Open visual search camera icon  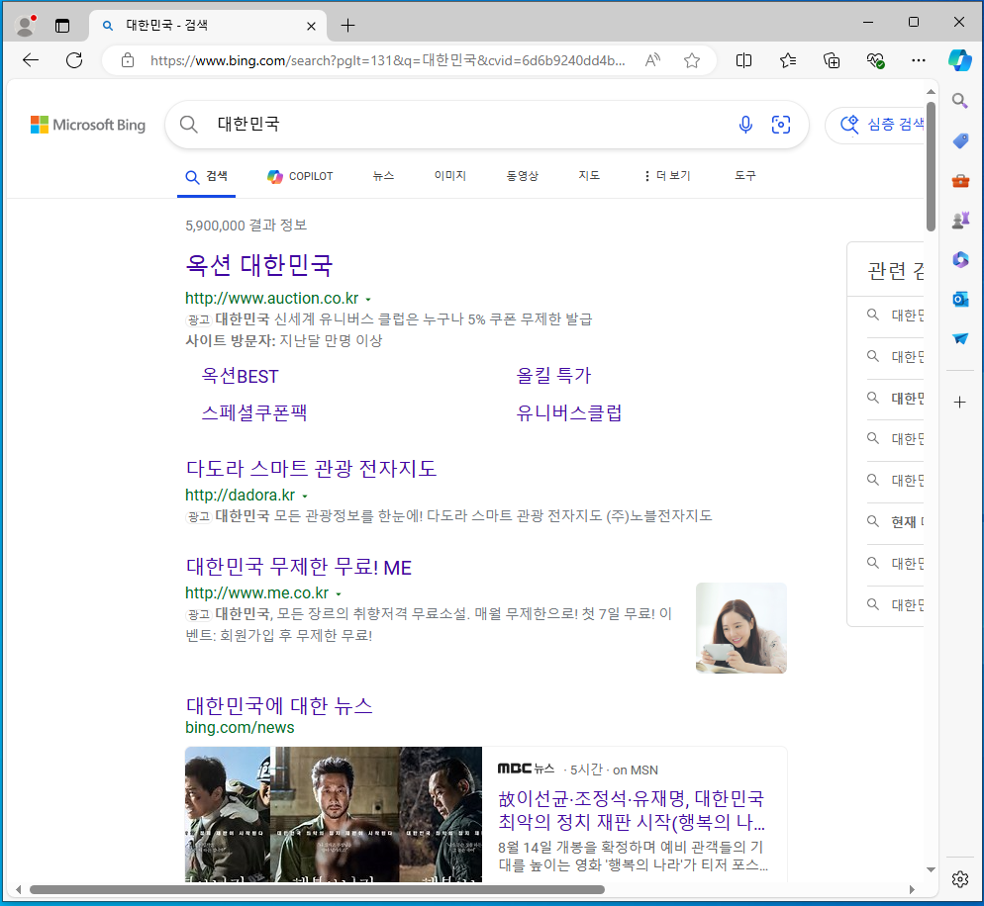point(781,125)
